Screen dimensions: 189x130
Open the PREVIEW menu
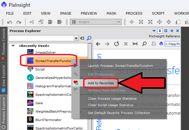89,13
